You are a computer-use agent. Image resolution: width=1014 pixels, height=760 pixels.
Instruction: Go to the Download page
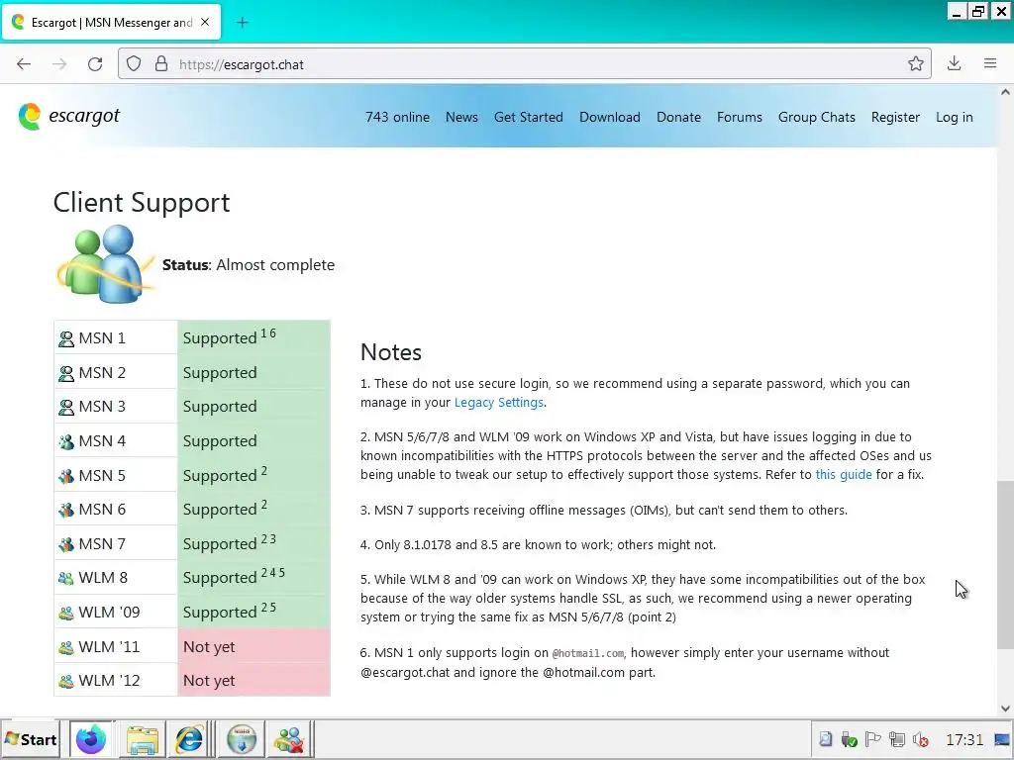click(x=610, y=117)
